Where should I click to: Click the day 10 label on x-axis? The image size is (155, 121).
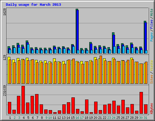coord(50,118)
